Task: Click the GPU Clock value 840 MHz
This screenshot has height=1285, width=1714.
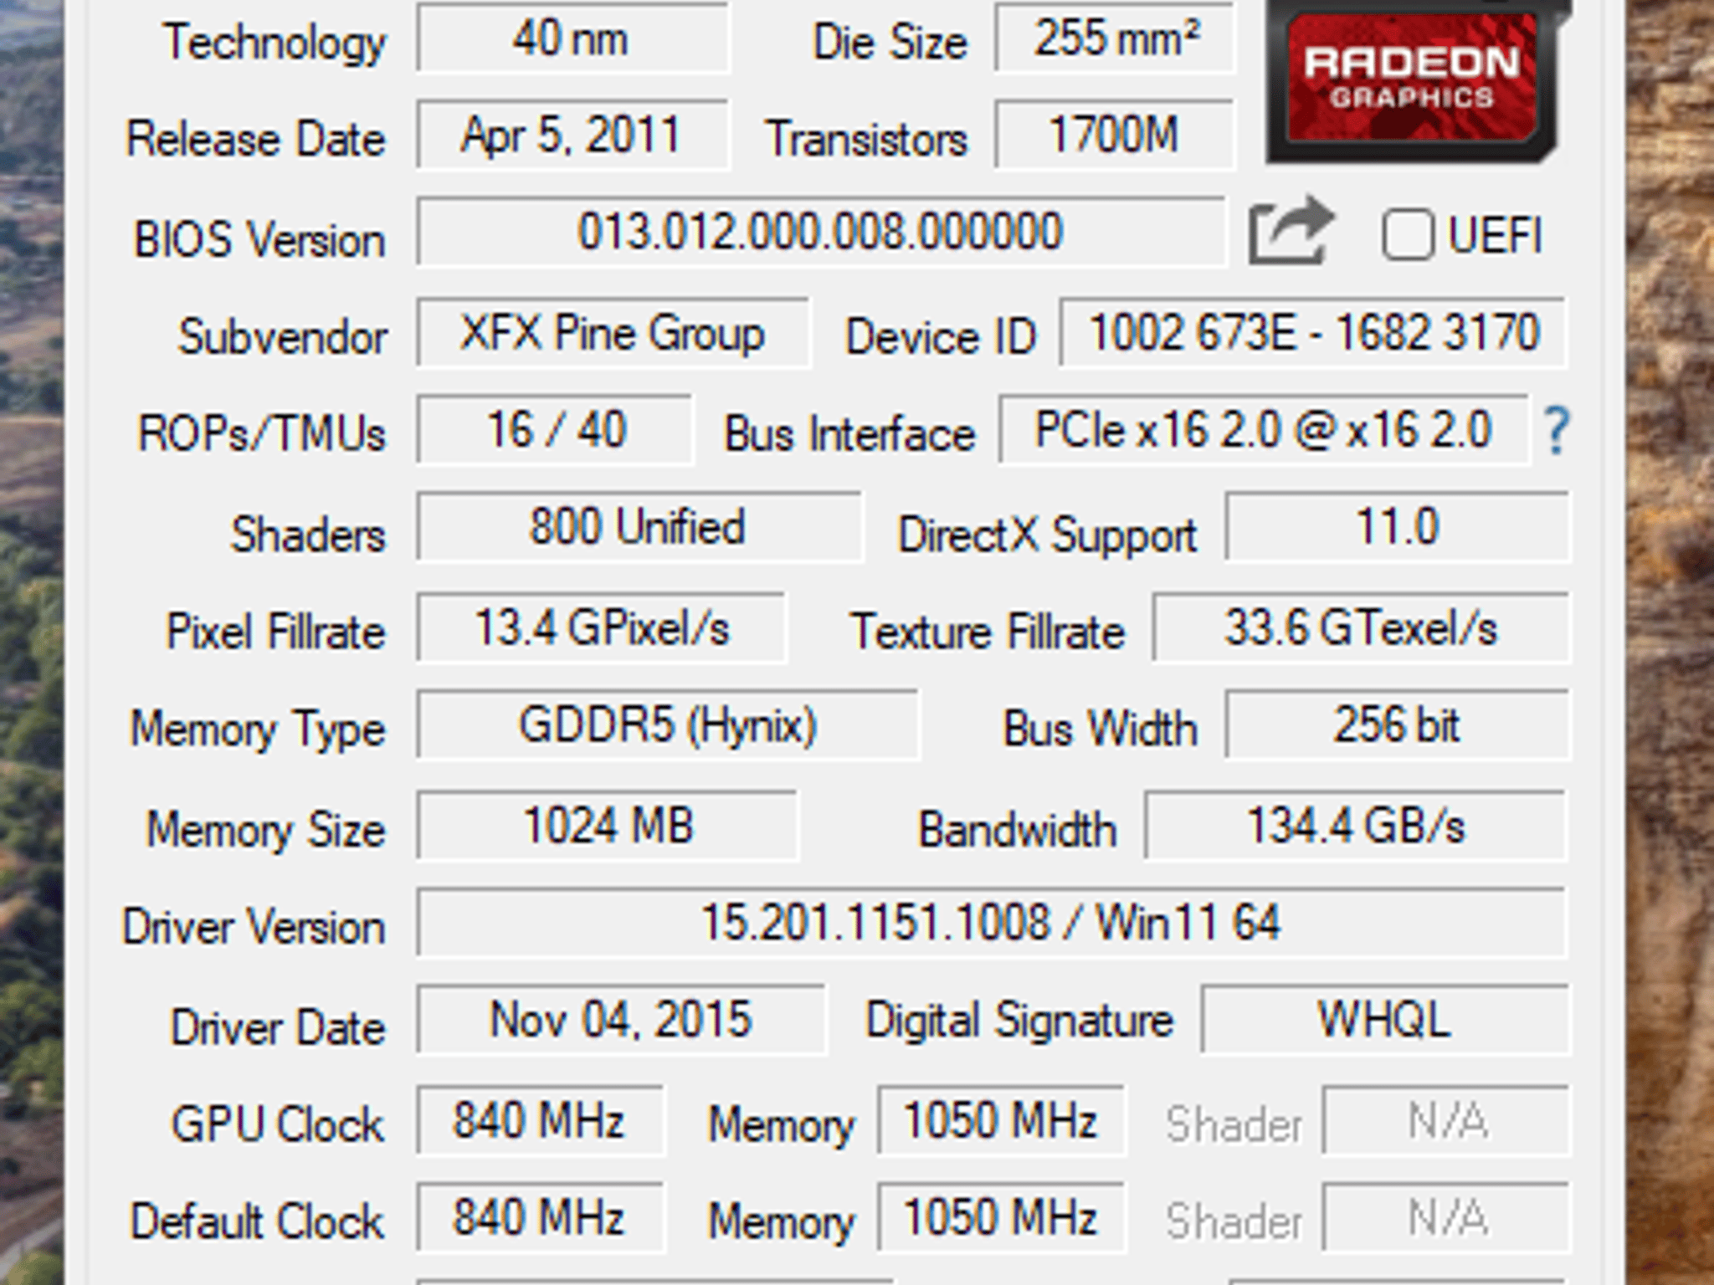Action: tap(540, 1121)
